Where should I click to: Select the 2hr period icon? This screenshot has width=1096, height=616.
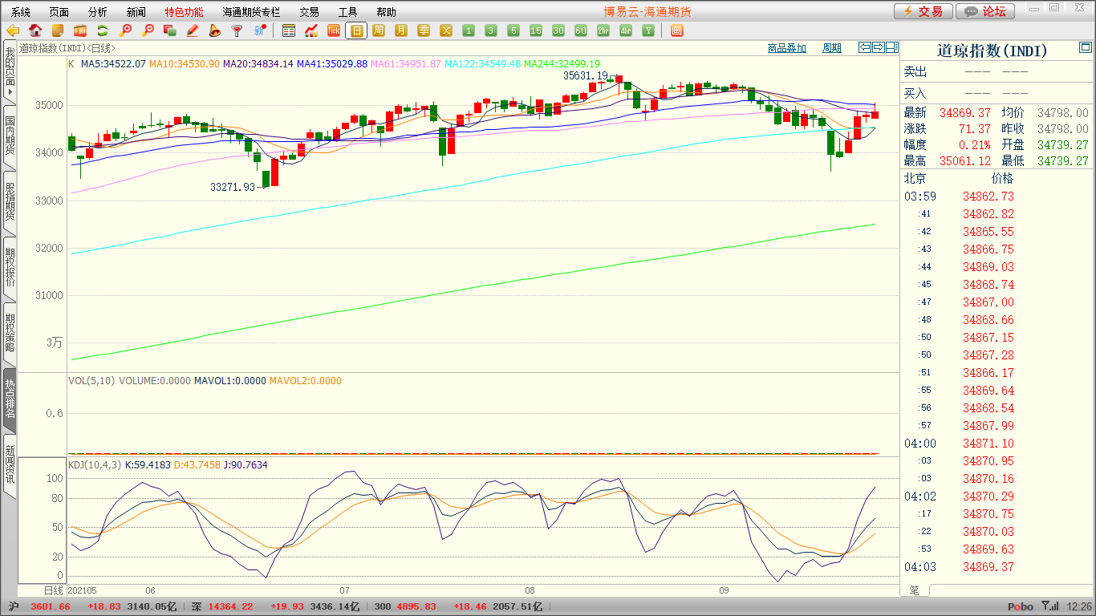coord(603,30)
